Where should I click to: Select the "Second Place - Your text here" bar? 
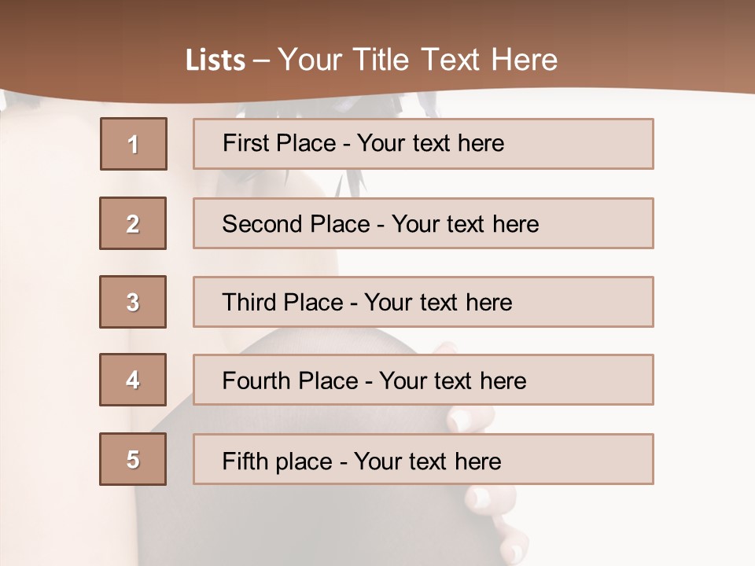[x=423, y=223]
